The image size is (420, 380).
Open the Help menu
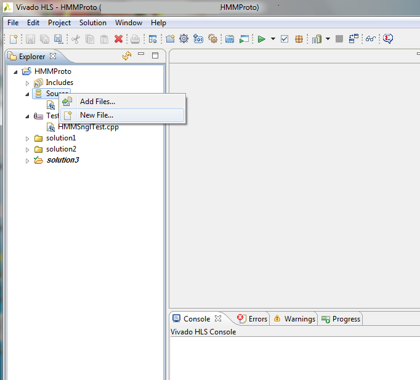(158, 23)
